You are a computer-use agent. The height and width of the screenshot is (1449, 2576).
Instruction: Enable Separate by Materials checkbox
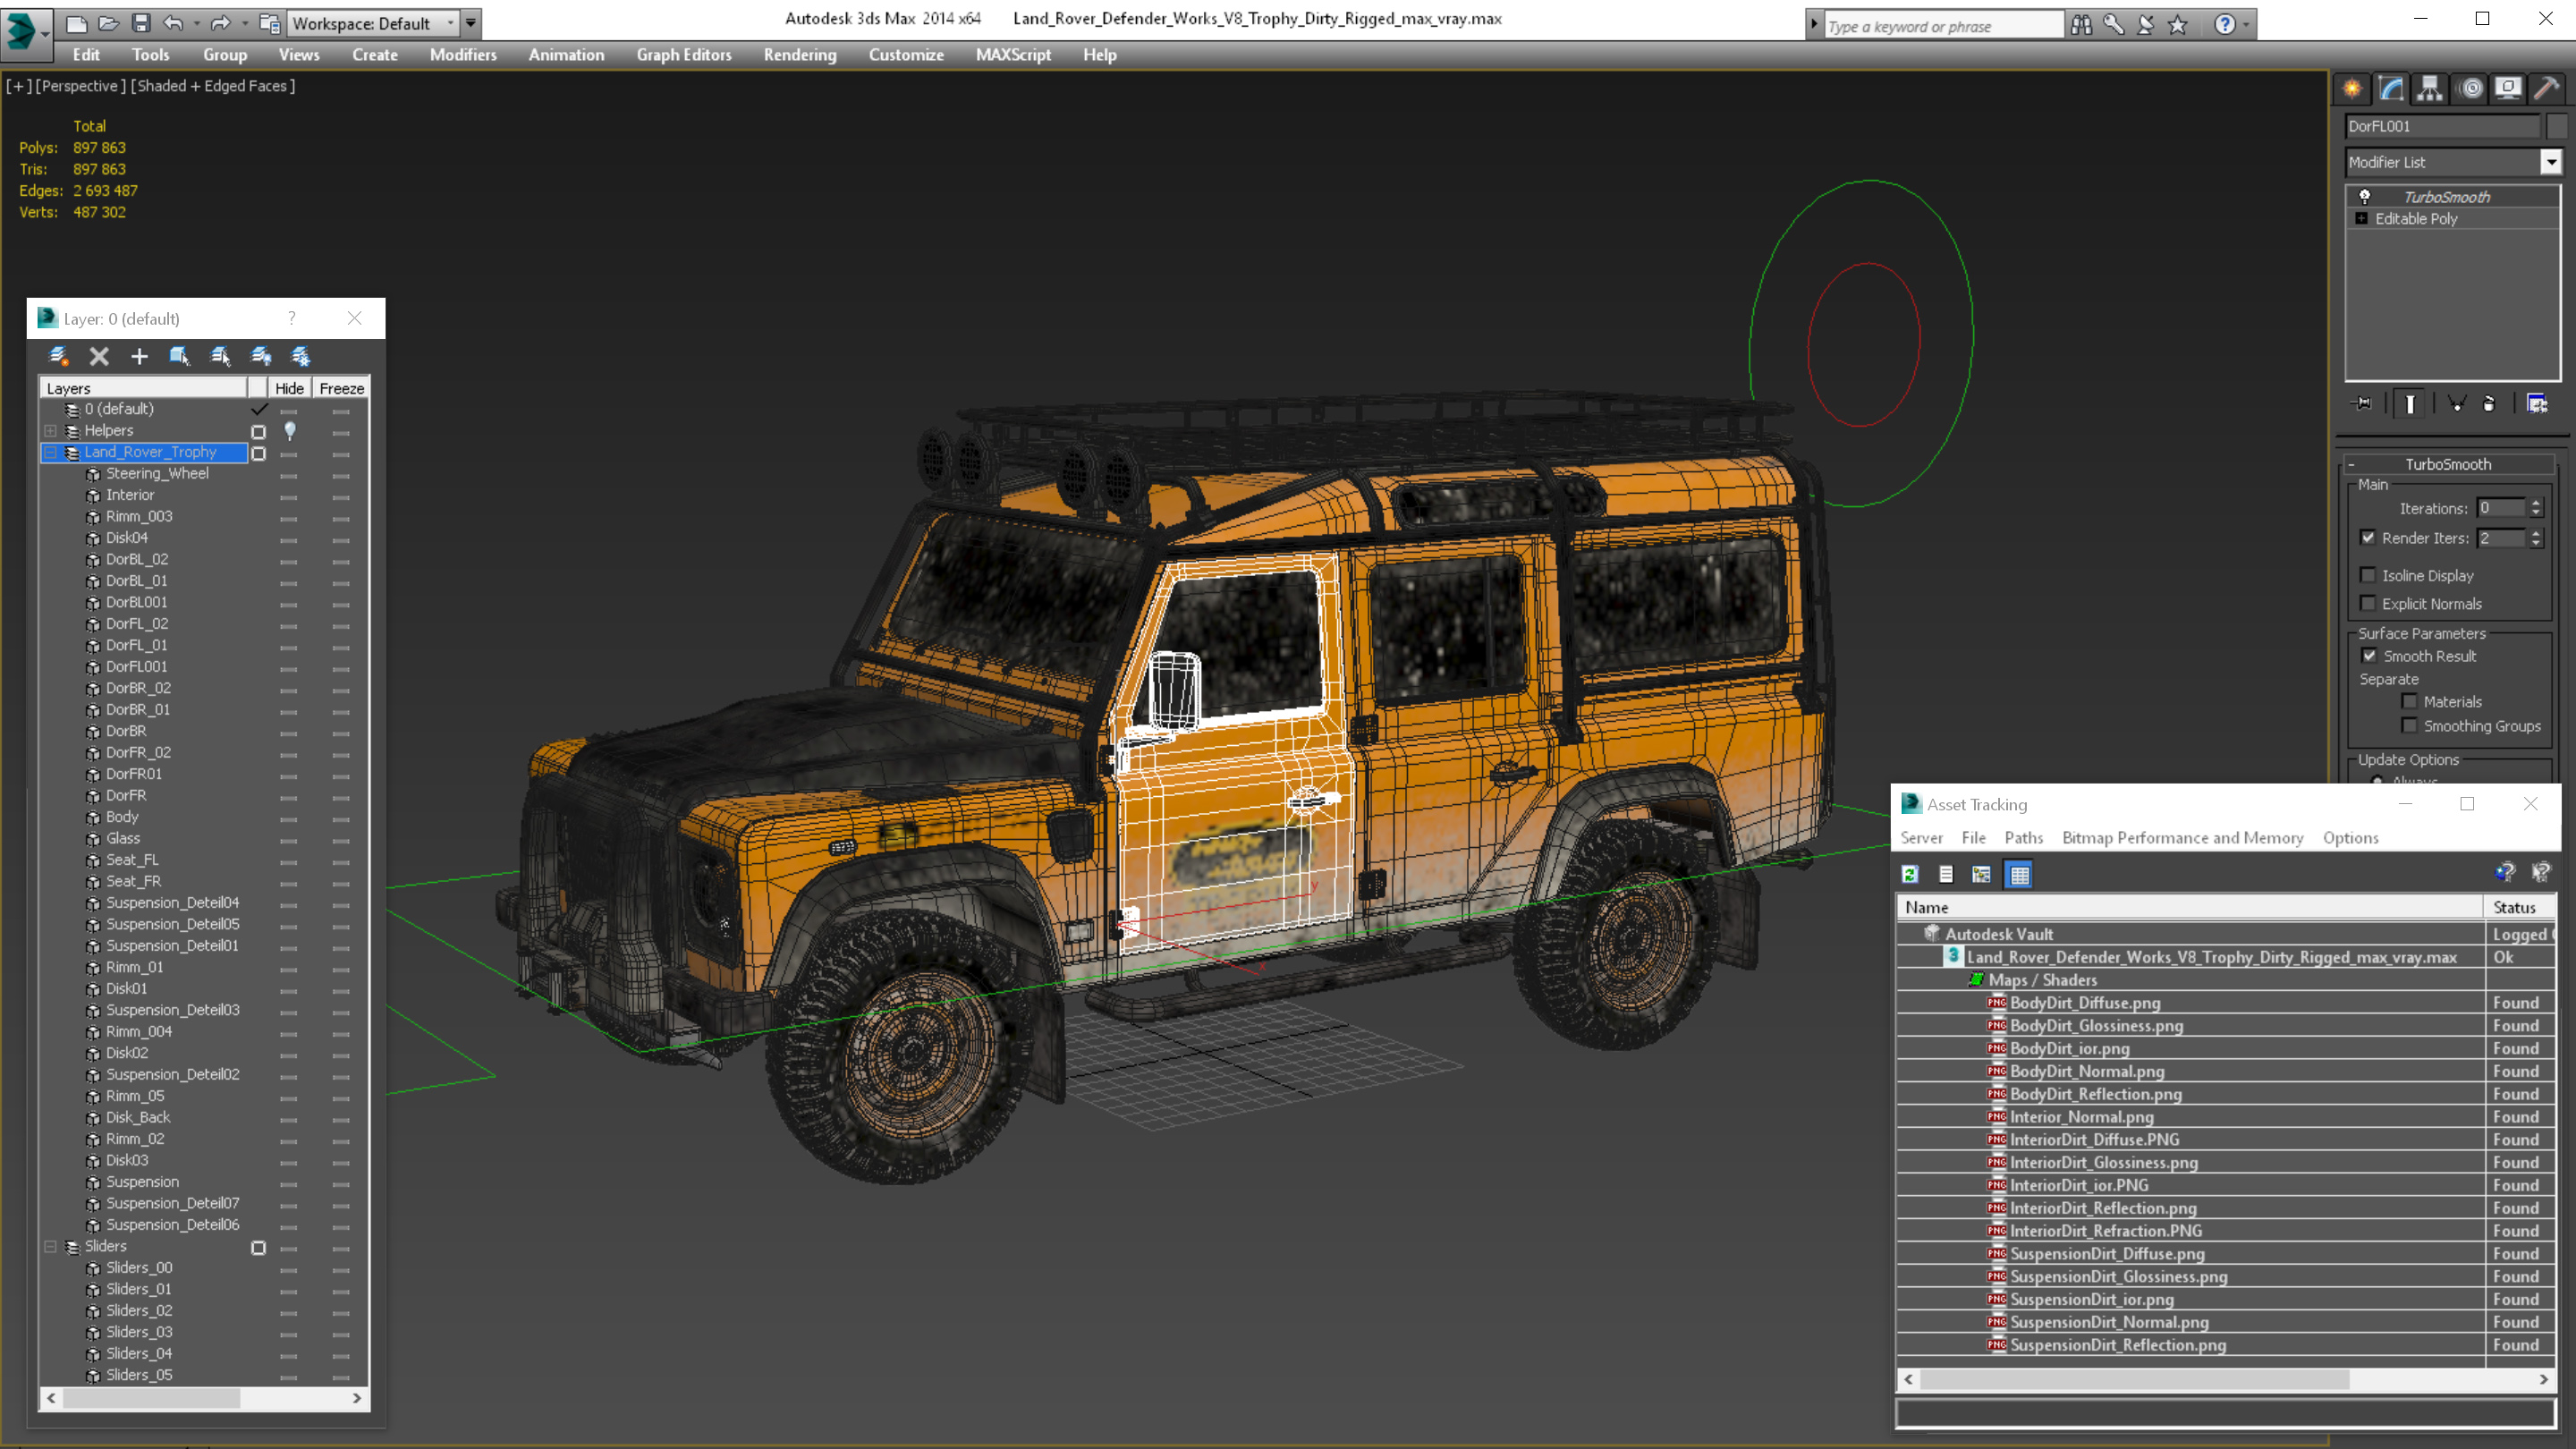pyautogui.click(x=2410, y=702)
